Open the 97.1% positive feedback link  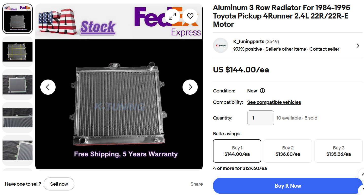coord(247,49)
